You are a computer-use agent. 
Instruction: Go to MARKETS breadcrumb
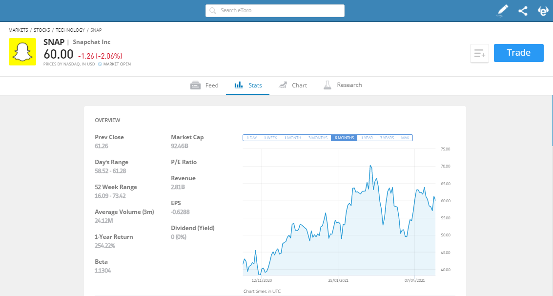pos(19,30)
